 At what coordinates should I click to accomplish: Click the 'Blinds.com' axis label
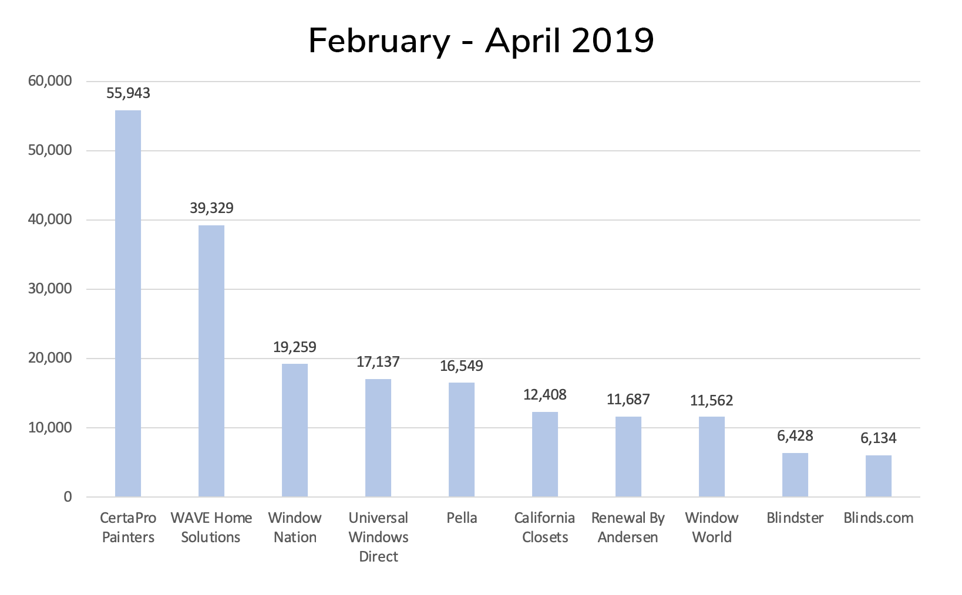coord(879,518)
